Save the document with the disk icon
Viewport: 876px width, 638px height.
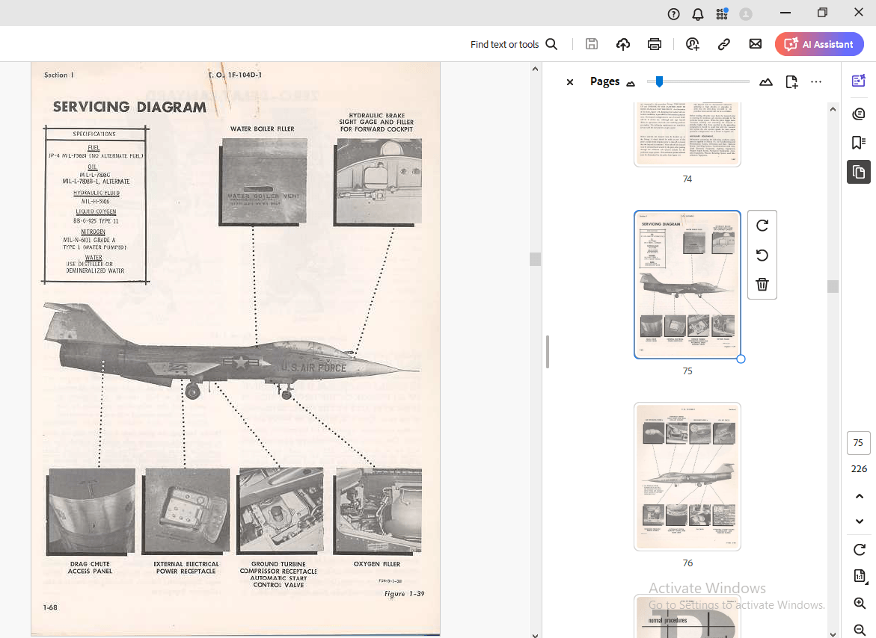(x=592, y=44)
